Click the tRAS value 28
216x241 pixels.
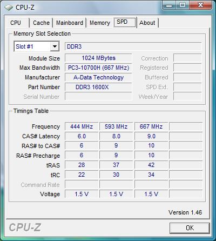click(x=82, y=165)
